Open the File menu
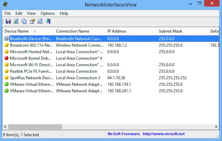The height and width of the screenshot is (141, 222). pyautogui.click(x=7, y=13)
